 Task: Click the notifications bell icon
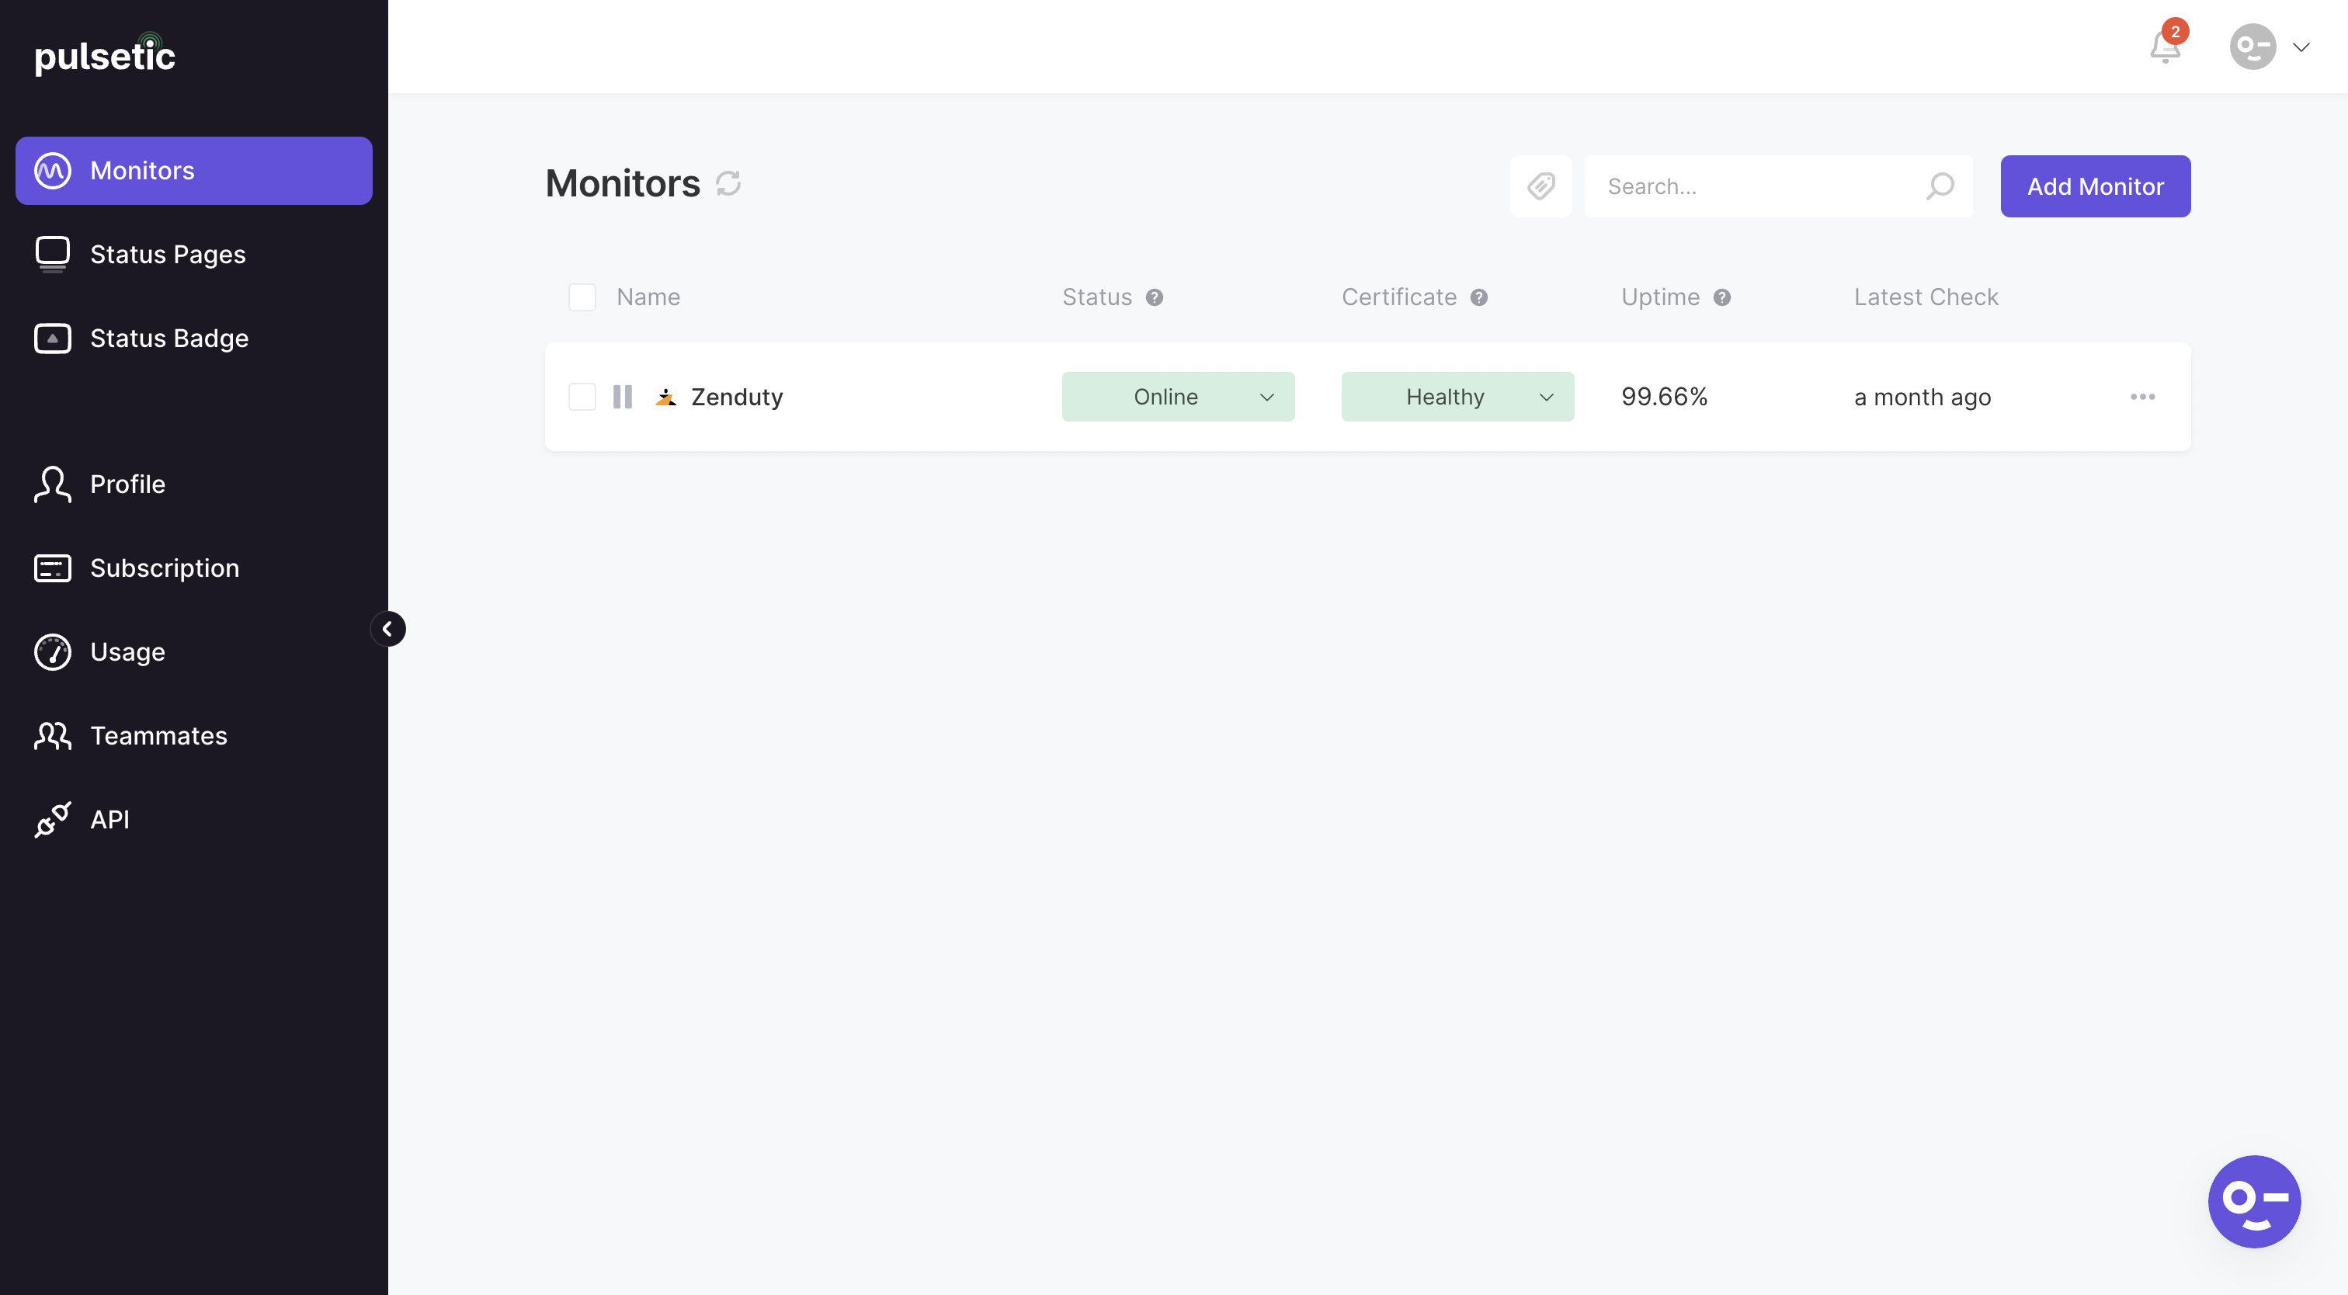(2165, 47)
